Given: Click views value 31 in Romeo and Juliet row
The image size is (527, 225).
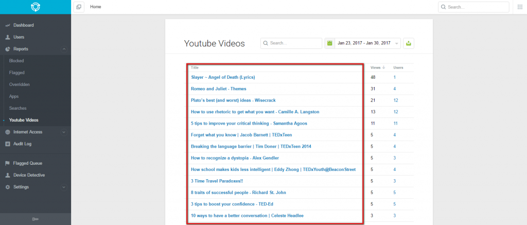Looking at the screenshot, I should [x=373, y=89].
